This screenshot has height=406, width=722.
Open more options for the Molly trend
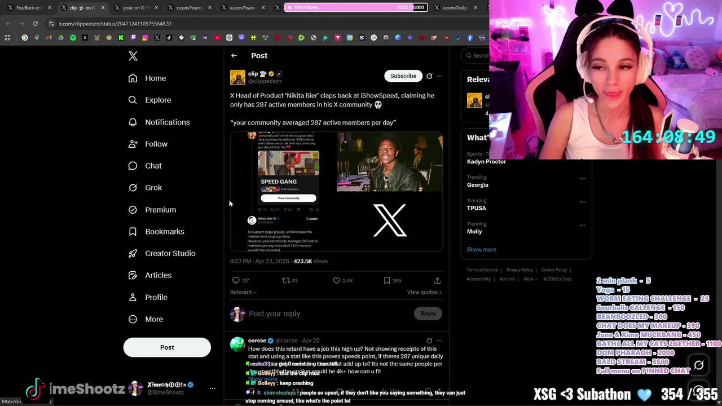tap(582, 225)
